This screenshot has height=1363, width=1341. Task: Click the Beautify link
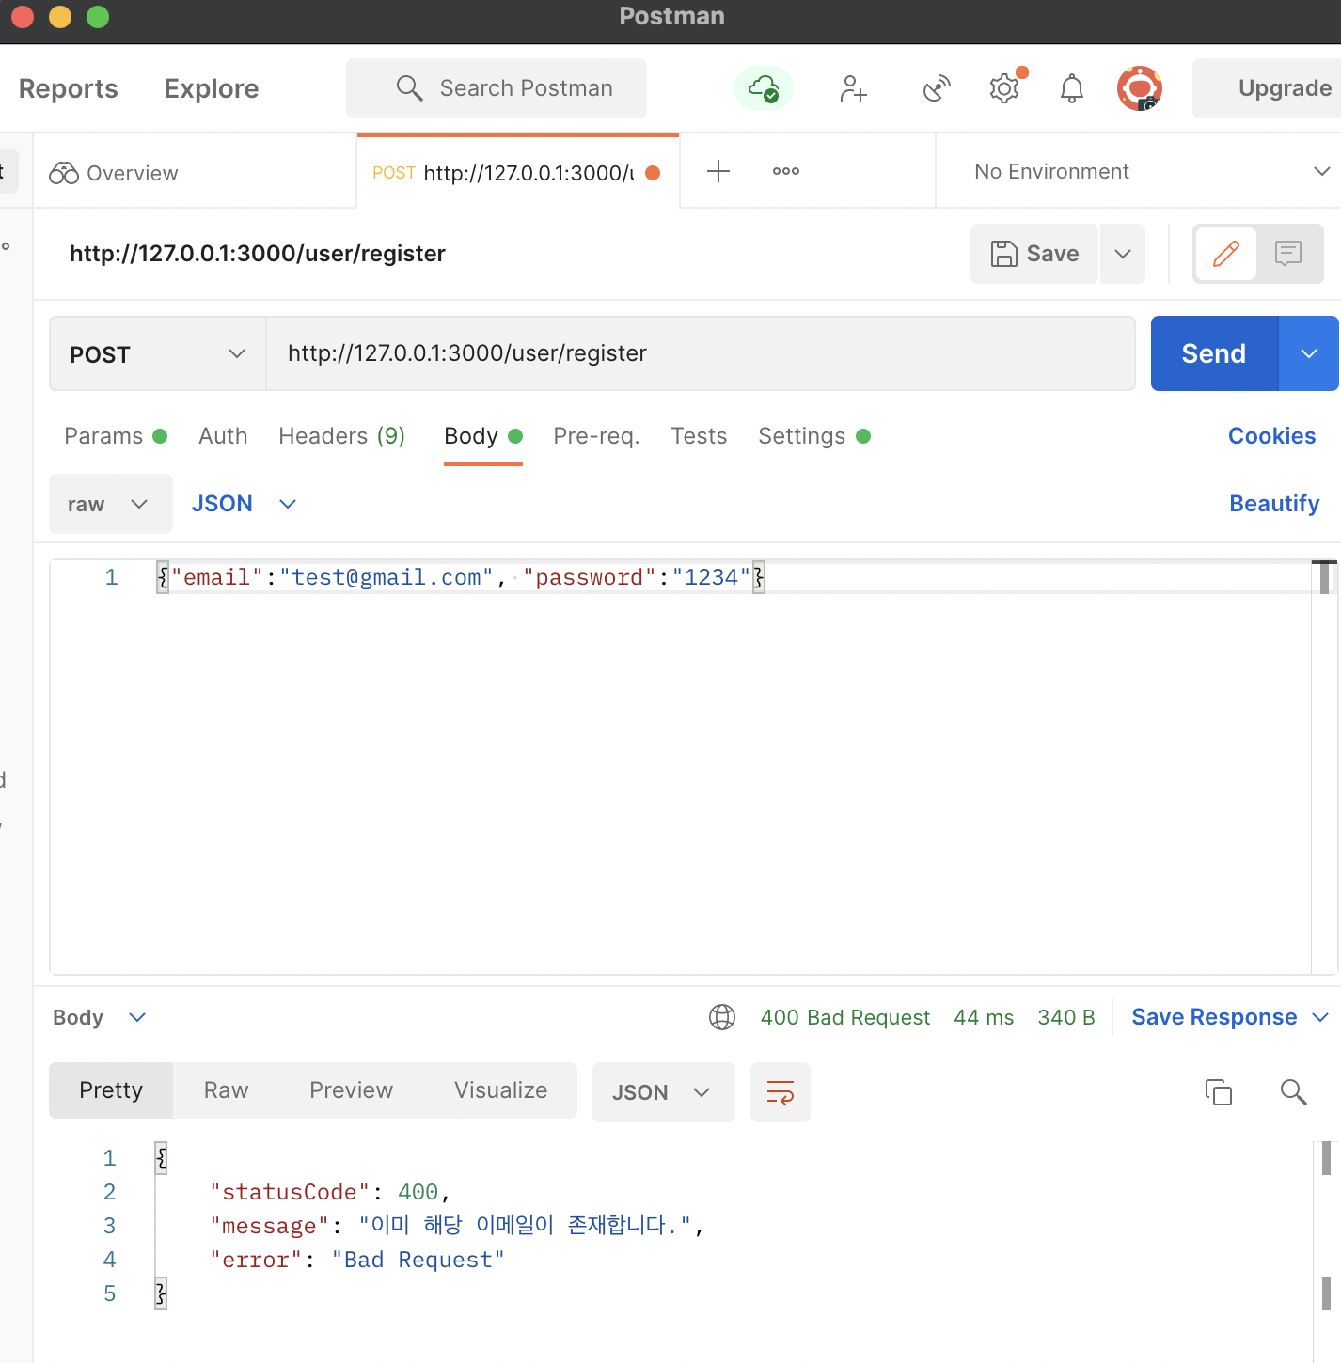(x=1275, y=504)
